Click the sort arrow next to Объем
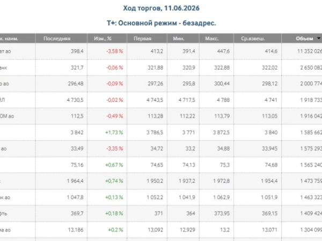322x241 pixels. click(319, 39)
